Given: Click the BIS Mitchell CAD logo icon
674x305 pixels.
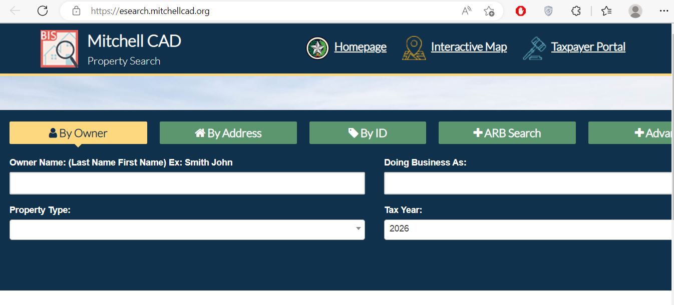Looking at the screenshot, I should [59, 48].
